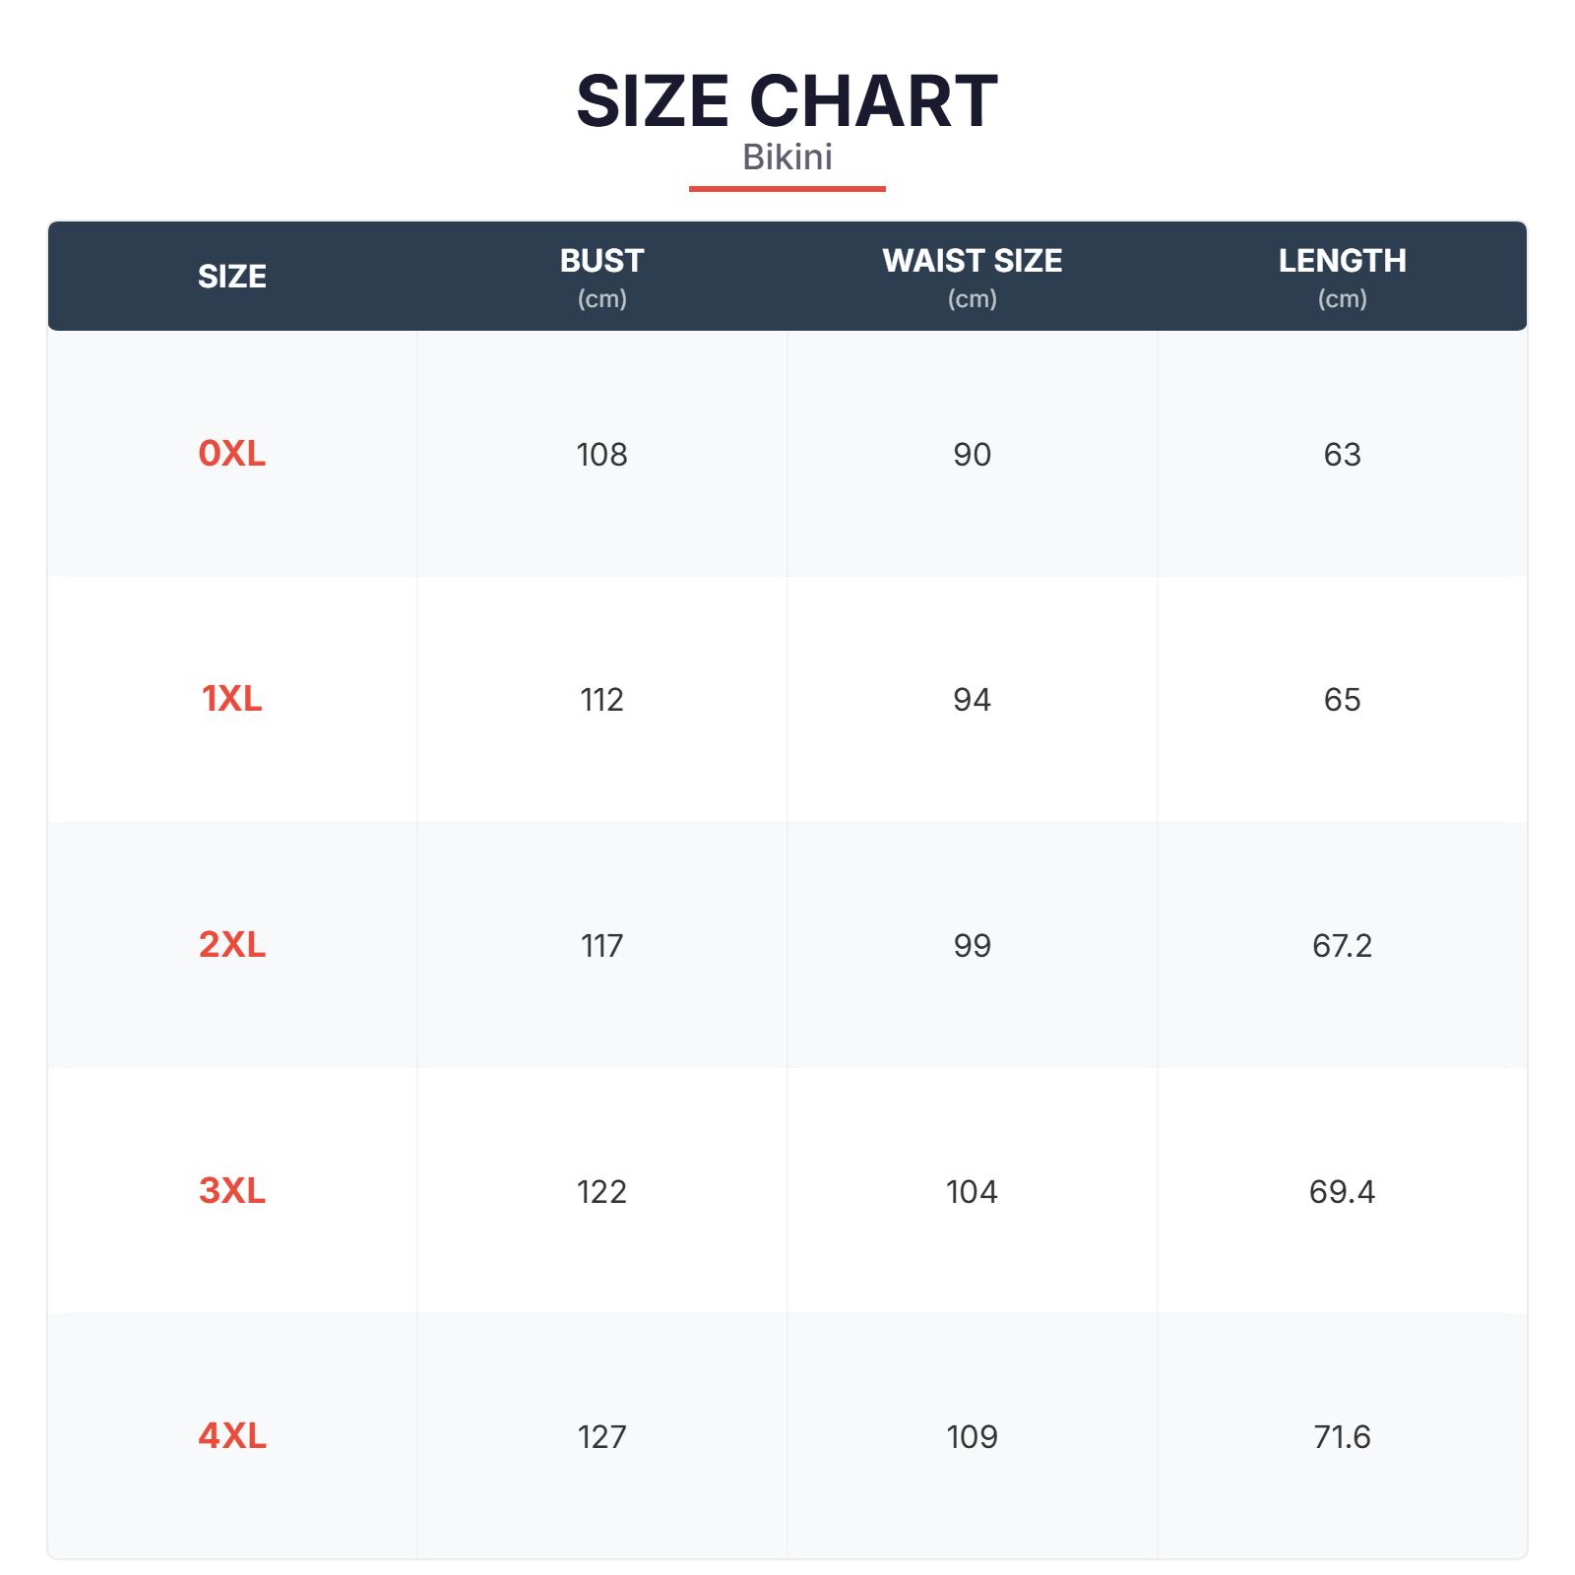Select the 67.2 length value for 2XL
The width and height of the screenshot is (1575, 1575).
(1342, 946)
